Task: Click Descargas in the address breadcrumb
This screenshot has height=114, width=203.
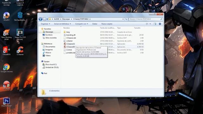Action: pos(66,19)
